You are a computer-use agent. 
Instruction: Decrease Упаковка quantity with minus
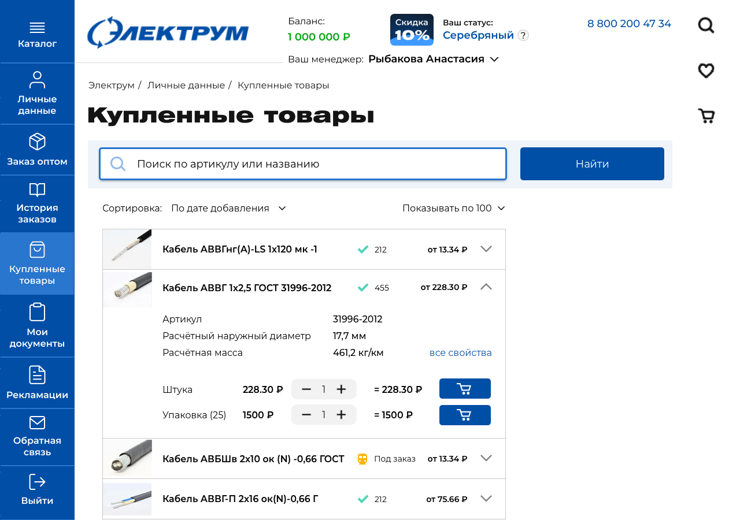pos(306,415)
